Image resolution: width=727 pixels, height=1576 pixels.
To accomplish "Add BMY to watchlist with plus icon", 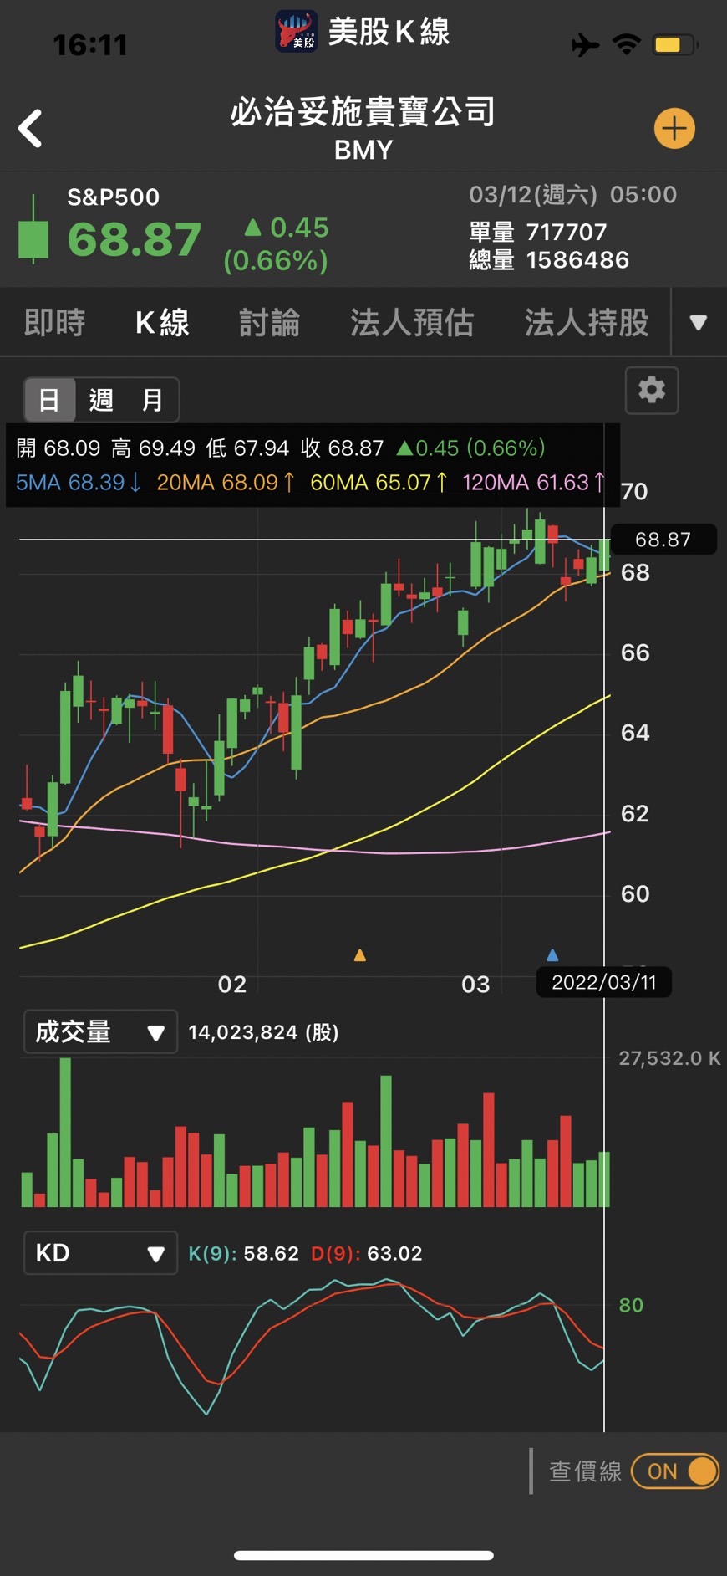I will pyautogui.click(x=674, y=129).
